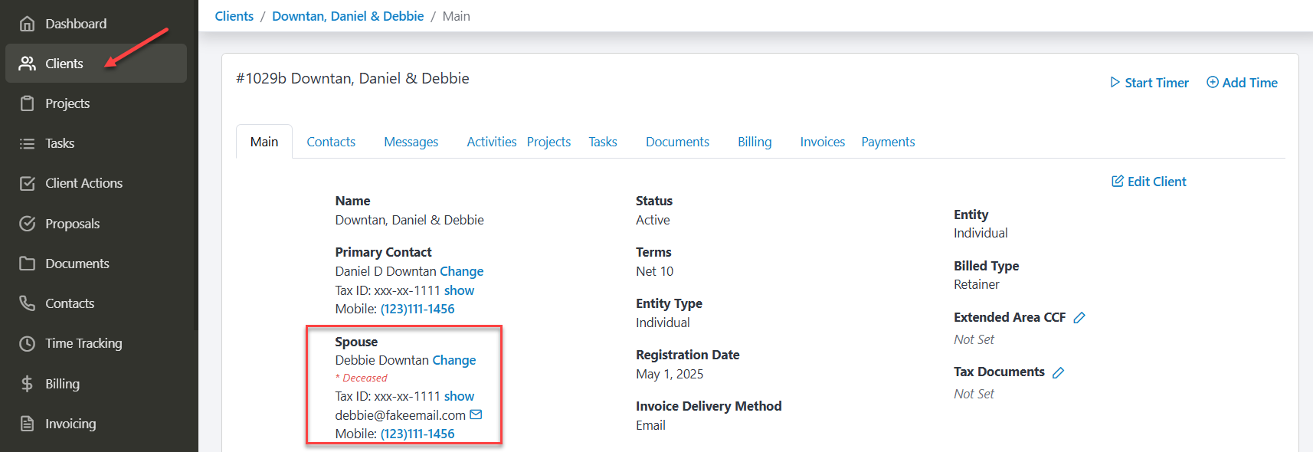This screenshot has height=452, width=1313.
Task: Click the Billing dollar sign icon
Action: pos(27,384)
